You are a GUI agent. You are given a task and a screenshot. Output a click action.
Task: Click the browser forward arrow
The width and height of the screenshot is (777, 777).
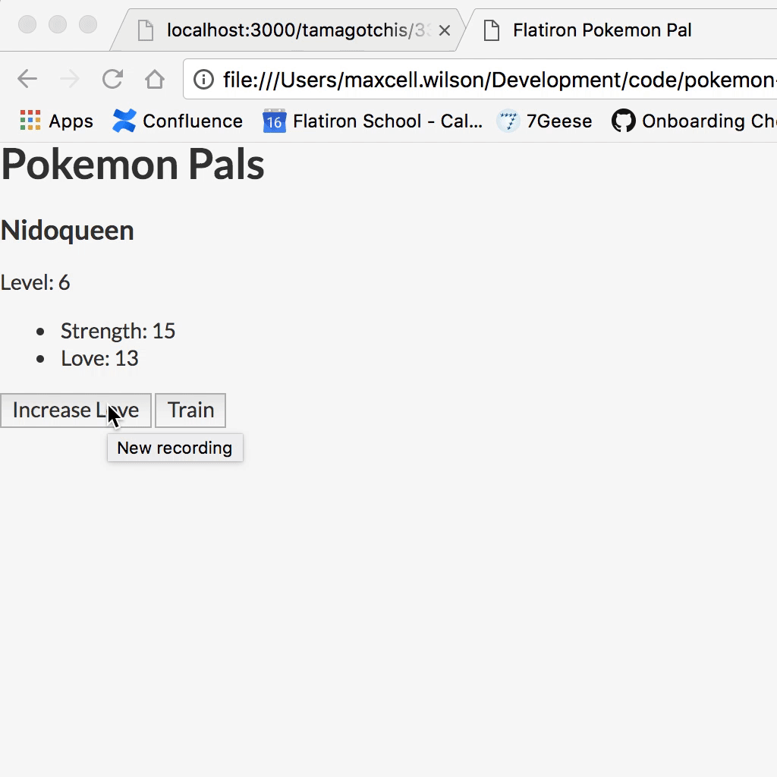pyautogui.click(x=70, y=79)
